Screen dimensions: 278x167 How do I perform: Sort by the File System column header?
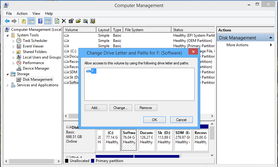[147, 30]
